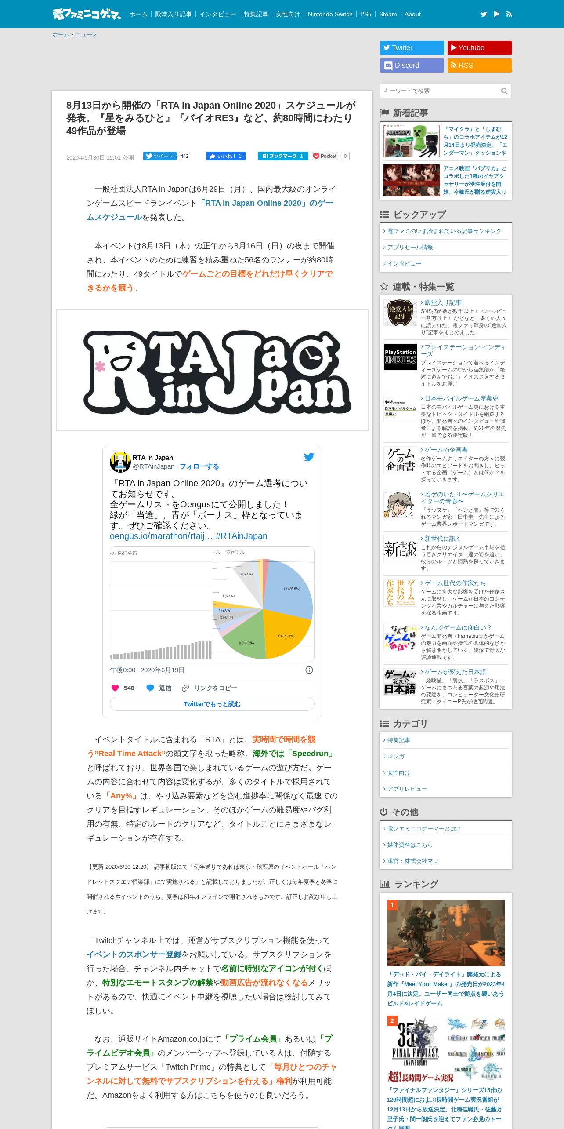
Task: Open 電ファミのいま読まれている記事ランキング link
Action: (444, 231)
